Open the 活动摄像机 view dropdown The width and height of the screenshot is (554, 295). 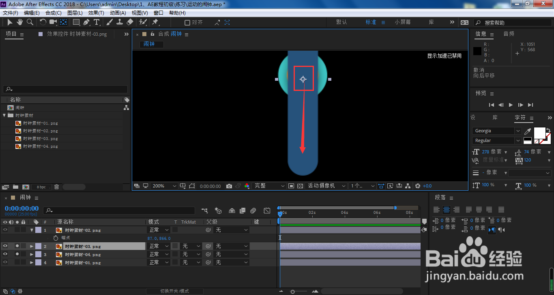pyautogui.click(x=326, y=186)
